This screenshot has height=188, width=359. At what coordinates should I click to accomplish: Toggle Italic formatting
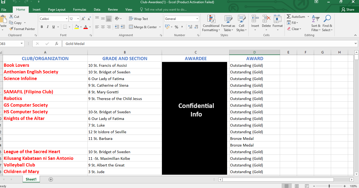48,27
